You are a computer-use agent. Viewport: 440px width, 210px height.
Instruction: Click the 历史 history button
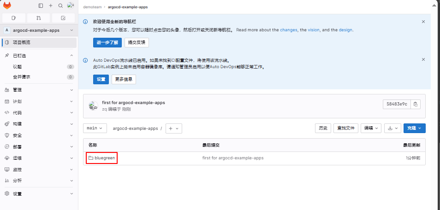tap(323, 128)
